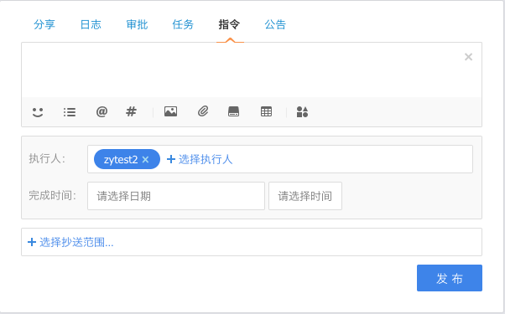Insert a topic with the # icon
This screenshot has width=505, height=314.
(x=131, y=112)
